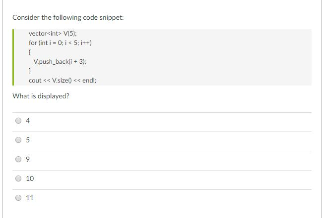The width and height of the screenshot is (322, 218).
Task: Click the "V.push_back(i + 3);" statement
Action: 60,62
